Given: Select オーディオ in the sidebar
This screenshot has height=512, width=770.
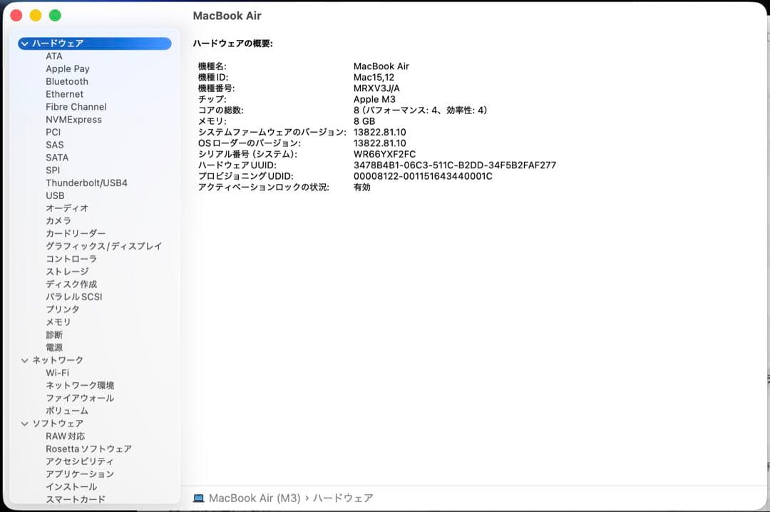Looking at the screenshot, I should pyautogui.click(x=67, y=208).
